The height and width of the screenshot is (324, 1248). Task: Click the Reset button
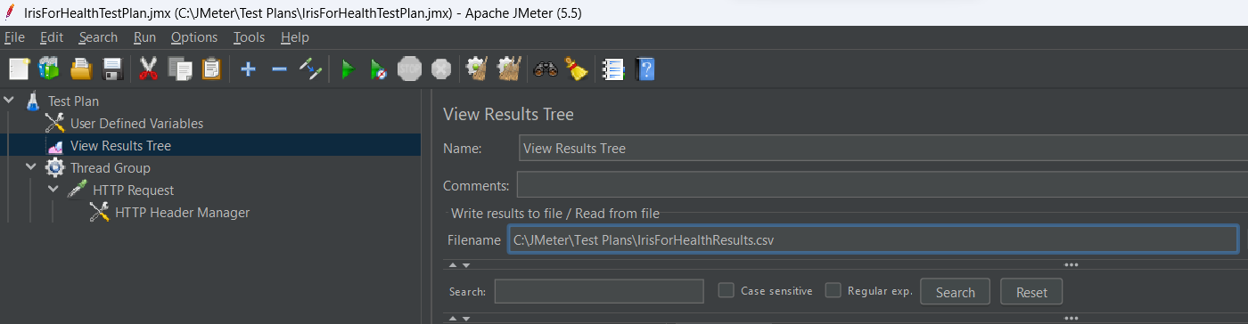pyautogui.click(x=1032, y=292)
